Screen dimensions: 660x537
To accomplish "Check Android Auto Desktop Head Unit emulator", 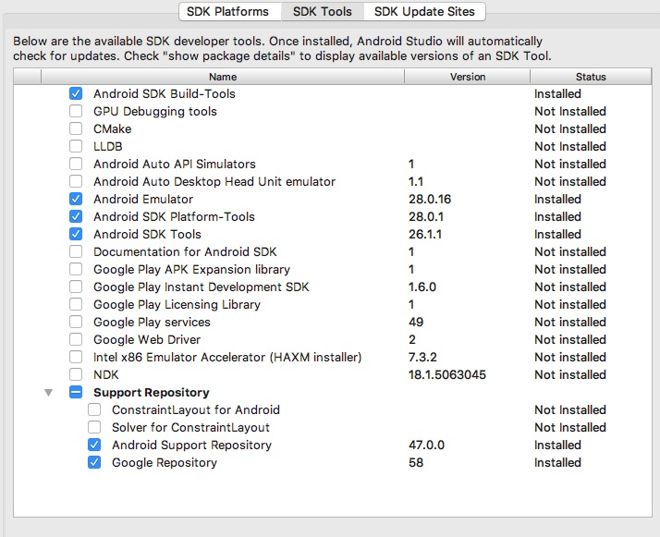I will point(76,181).
